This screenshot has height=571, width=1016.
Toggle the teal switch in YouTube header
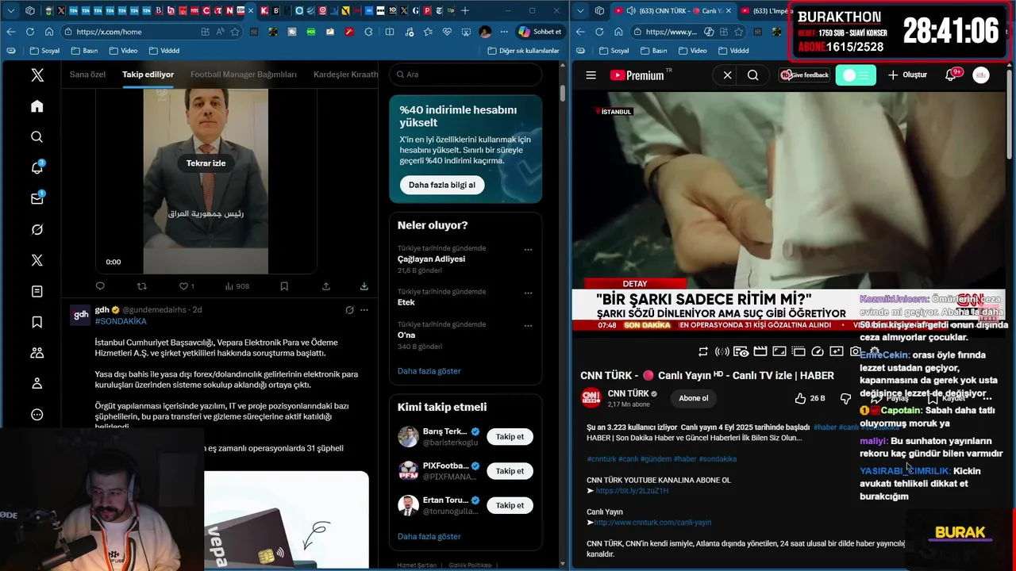click(856, 75)
